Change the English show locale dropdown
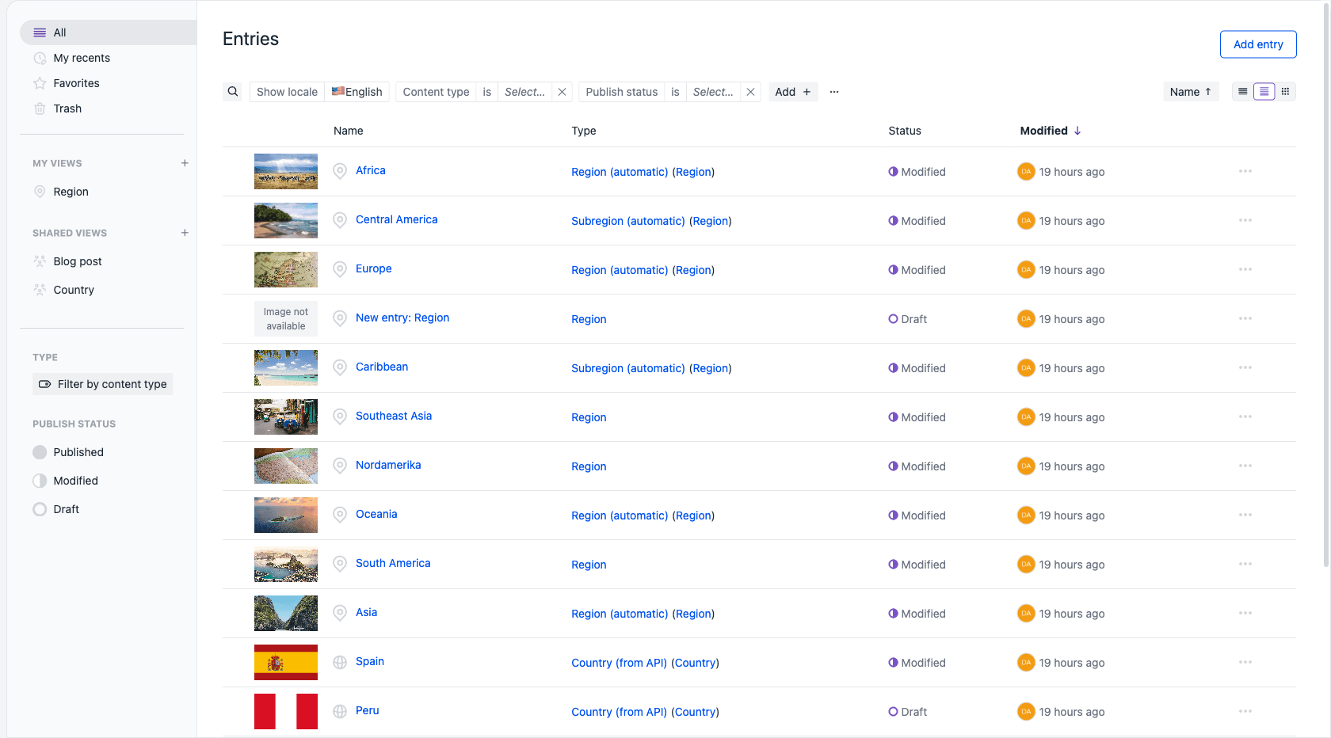1331x738 pixels. pos(357,92)
